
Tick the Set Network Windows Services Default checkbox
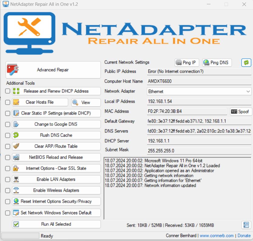8,213
